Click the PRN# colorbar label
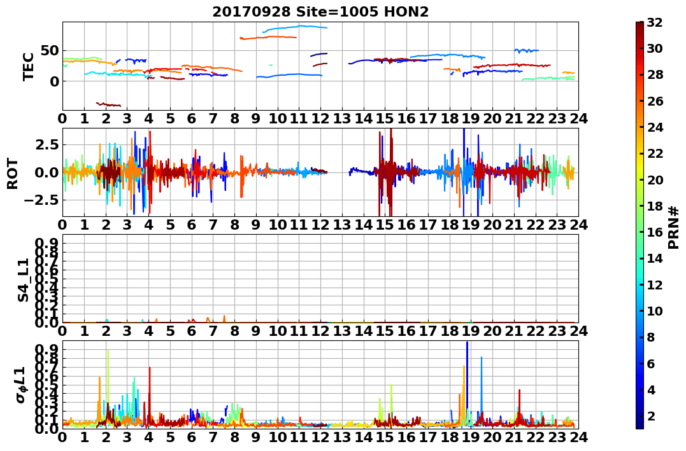This screenshot has width=686, height=451. [x=673, y=228]
